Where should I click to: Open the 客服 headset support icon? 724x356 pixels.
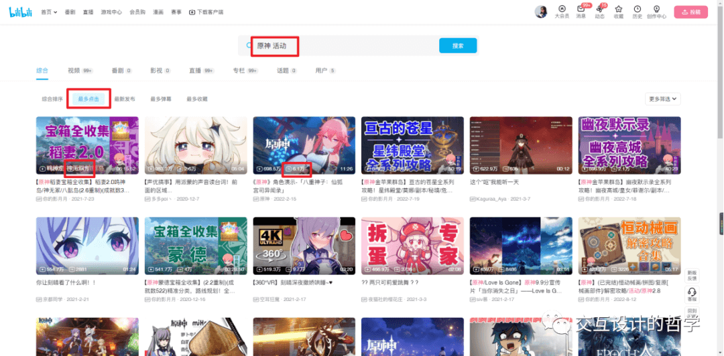692,294
